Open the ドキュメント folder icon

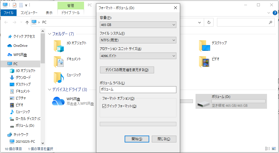coord(59,61)
